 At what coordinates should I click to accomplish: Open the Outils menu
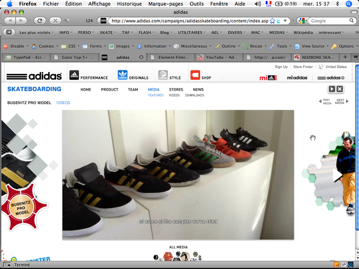pyautogui.click(x=197, y=4)
